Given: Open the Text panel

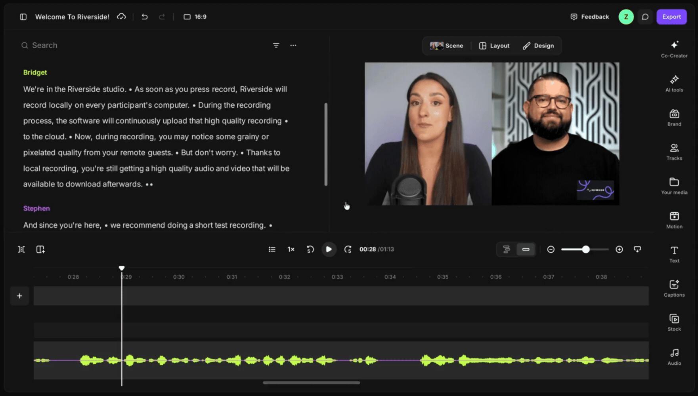Looking at the screenshot, I should [x=674, y=254].
